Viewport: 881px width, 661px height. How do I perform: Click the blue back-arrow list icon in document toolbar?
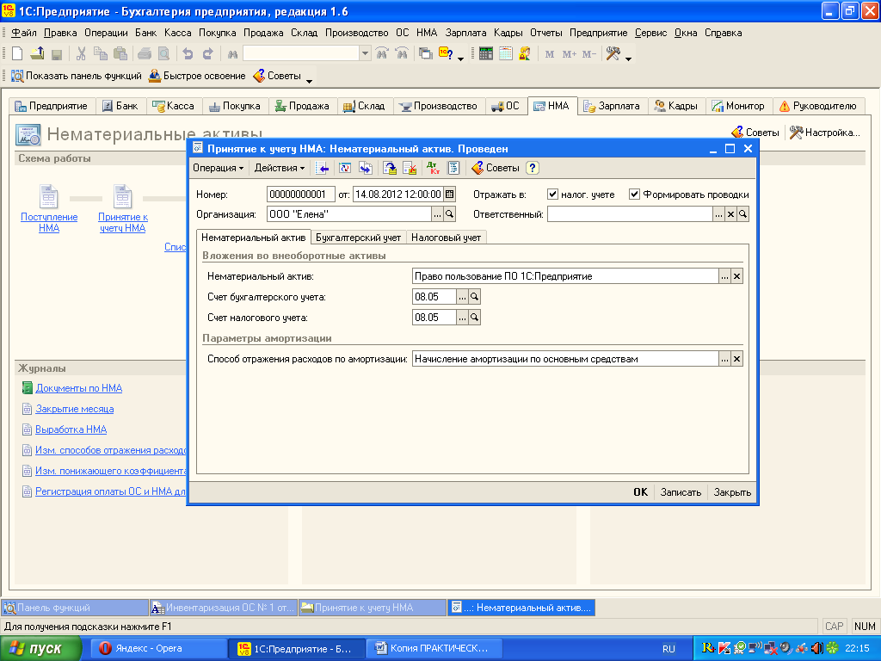point(322,168)
